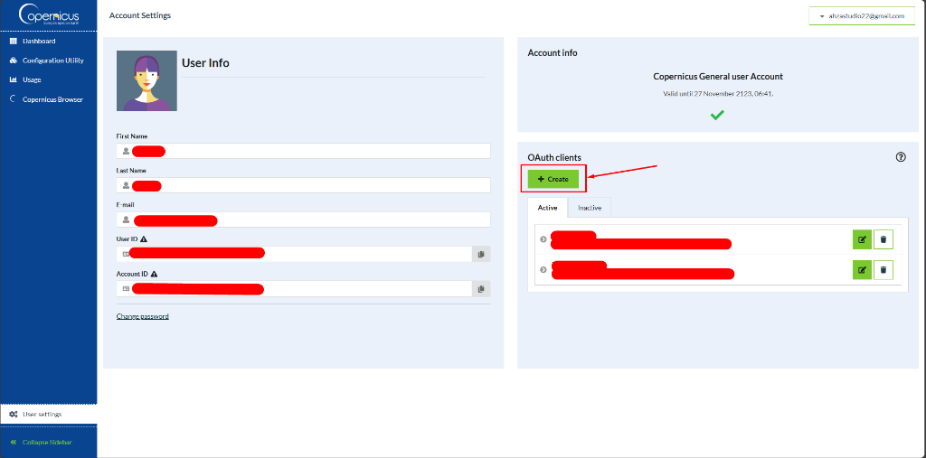This screenshot has width=926, height=458.
Task: Click warning icon next to Account ID
Action: coord(154,274)
